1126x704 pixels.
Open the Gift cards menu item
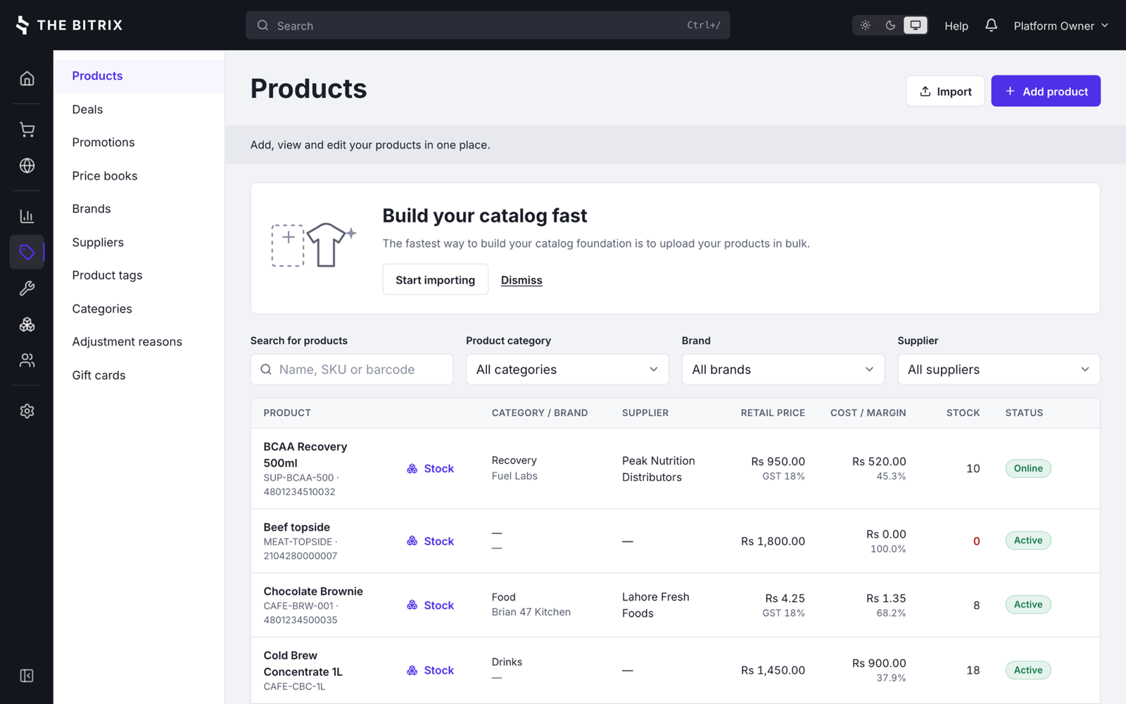tap(139, 375)
